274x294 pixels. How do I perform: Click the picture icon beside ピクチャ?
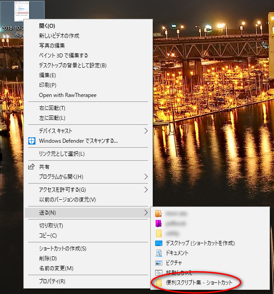tap(158, 263)
